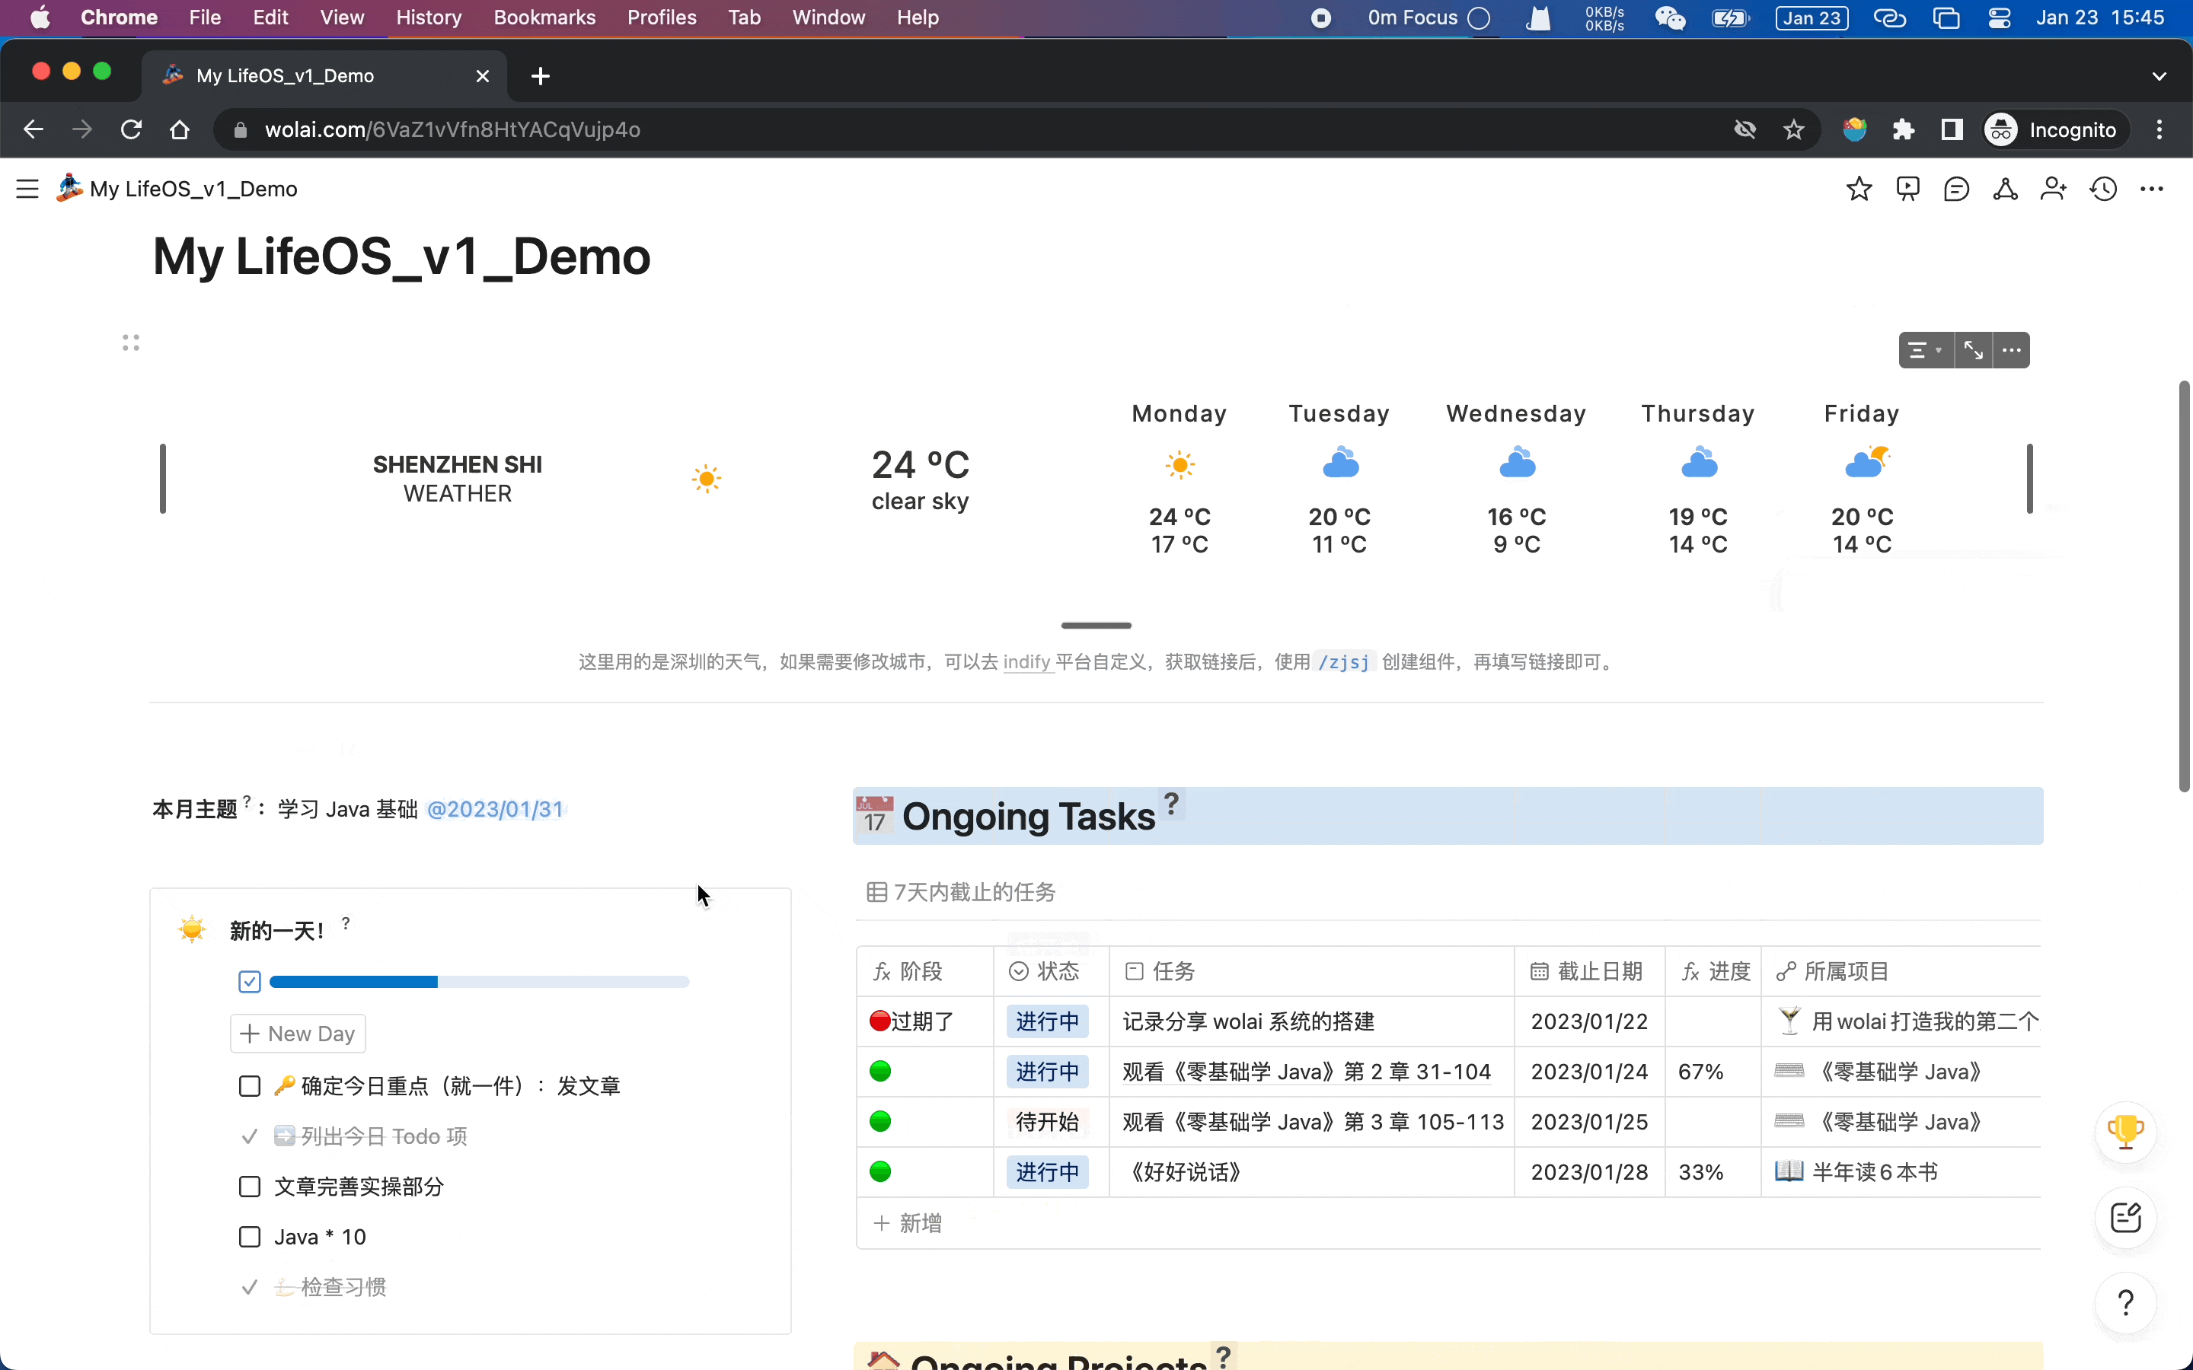Check the 文章完善实操部分 todo checkbox
2193x1370 pixels.
click(x=249, y=1187)
